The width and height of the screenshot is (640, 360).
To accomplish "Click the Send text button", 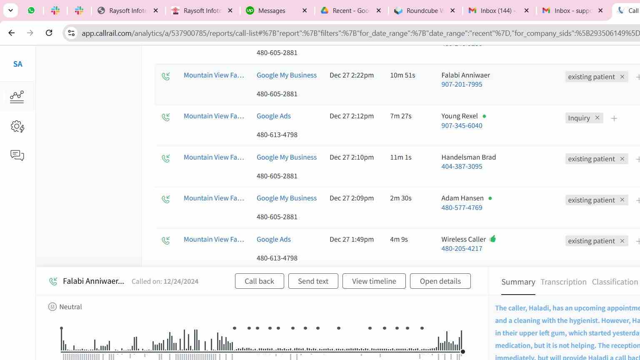I will click(313, 281).
